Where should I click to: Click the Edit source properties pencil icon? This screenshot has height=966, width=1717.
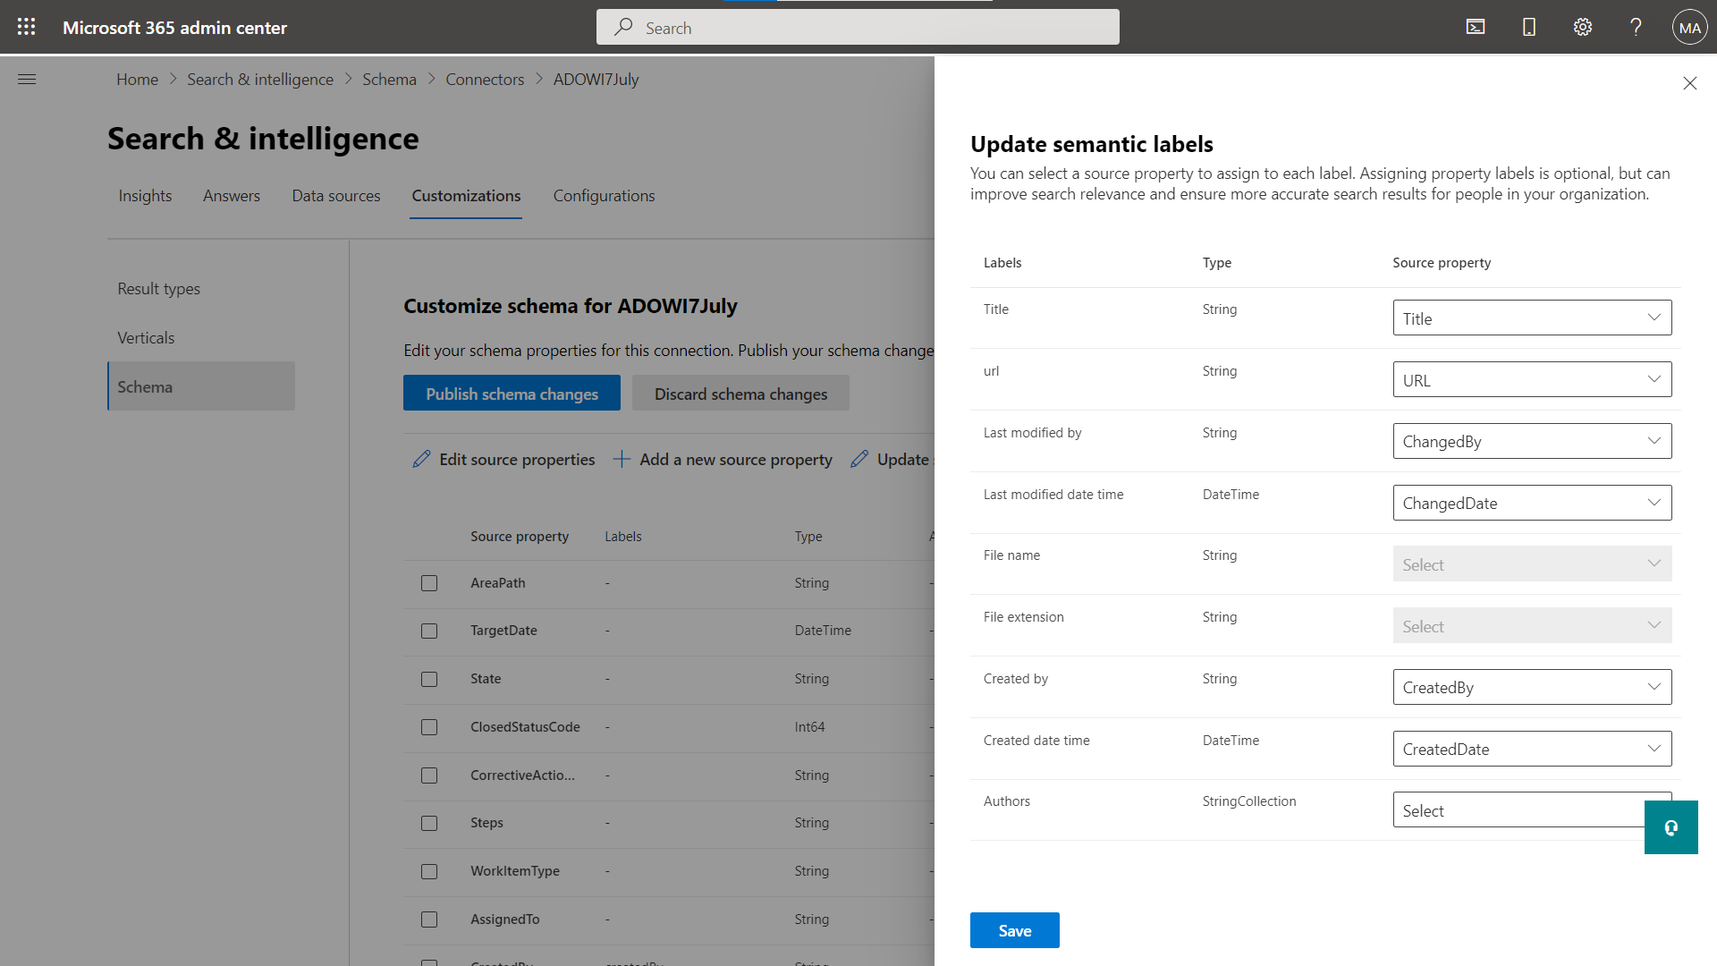421,459
